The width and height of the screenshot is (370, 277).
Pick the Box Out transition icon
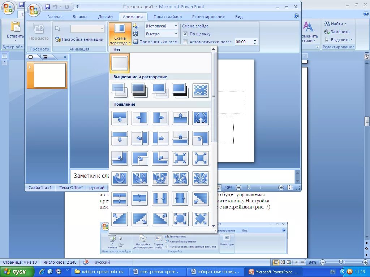coord(201,158)
